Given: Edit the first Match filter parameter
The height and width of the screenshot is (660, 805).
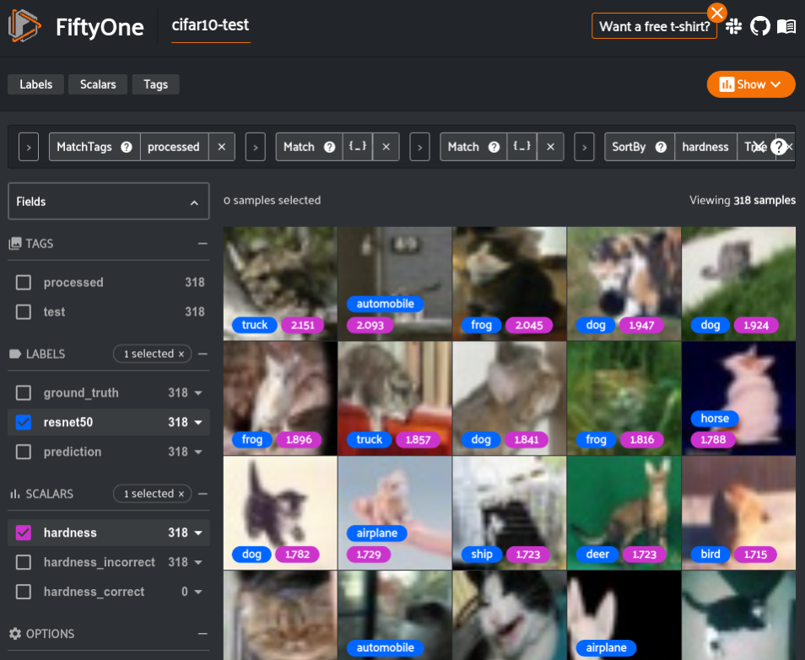Looking at the screenshot, I should [x=357, y=147].
